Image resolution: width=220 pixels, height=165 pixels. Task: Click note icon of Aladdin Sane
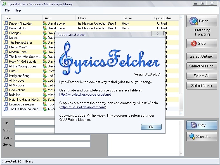coord(6,52)
